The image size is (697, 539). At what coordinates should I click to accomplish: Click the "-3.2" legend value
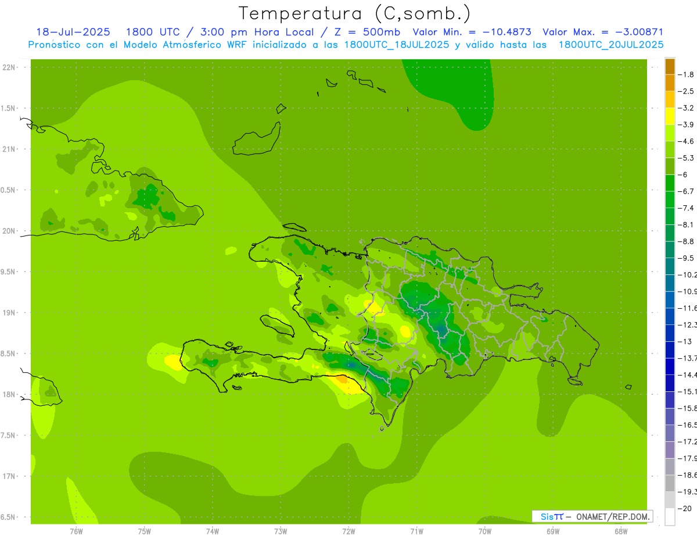pos(687,108)
